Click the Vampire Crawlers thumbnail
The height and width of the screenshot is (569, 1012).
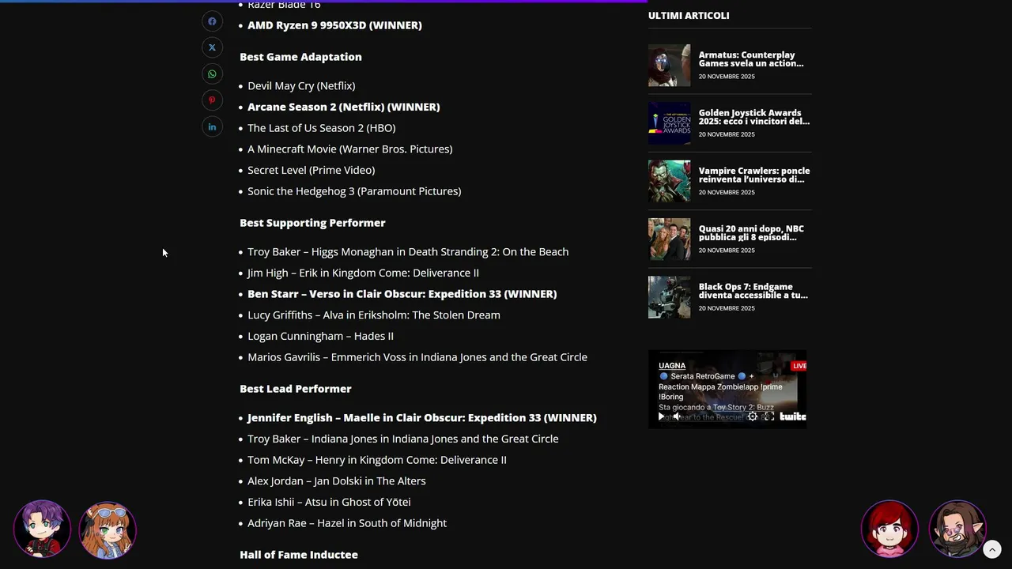click(x=669, y=181)
